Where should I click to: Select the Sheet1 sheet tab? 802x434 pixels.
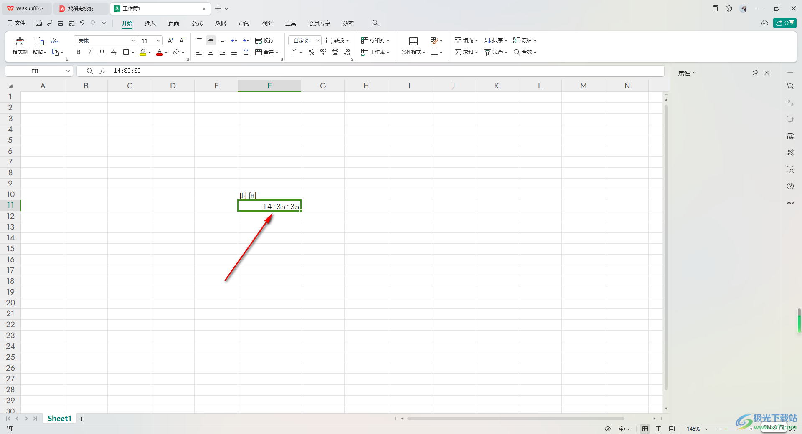(x=59, y=419)
